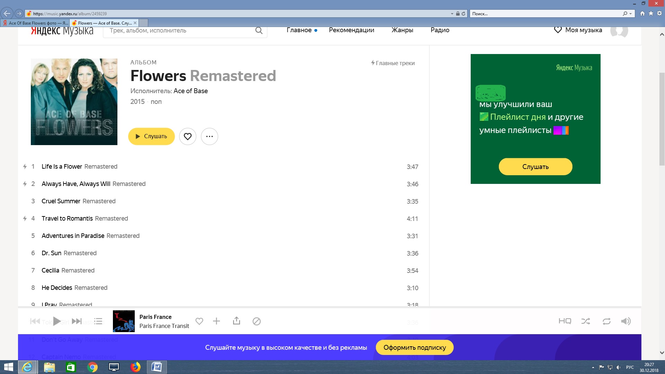Open the Жанры menu item

pos(402,30)
